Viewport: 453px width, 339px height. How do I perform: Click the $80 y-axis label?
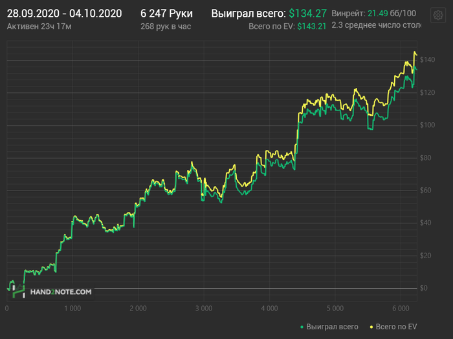(425, 158)
